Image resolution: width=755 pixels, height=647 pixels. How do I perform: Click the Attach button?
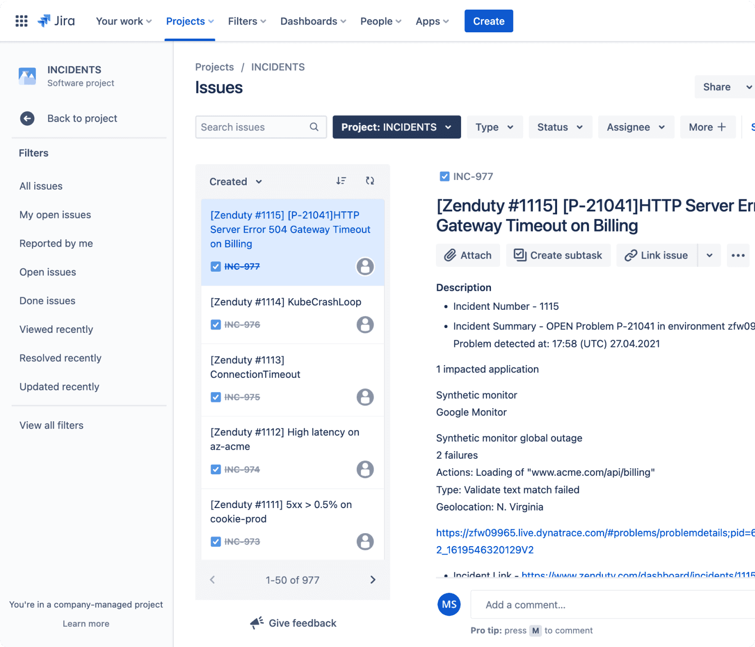click(x=468, y=255)
